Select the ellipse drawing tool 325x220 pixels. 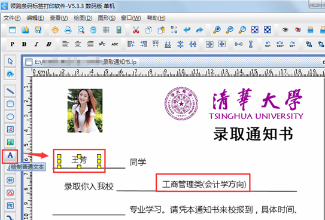coord(10,117)
